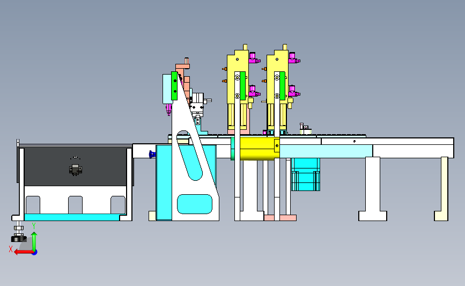Select the pink base plate under the press columns
Image resolution: width=465 pixels, height=286 pixels.
(280, 218)
